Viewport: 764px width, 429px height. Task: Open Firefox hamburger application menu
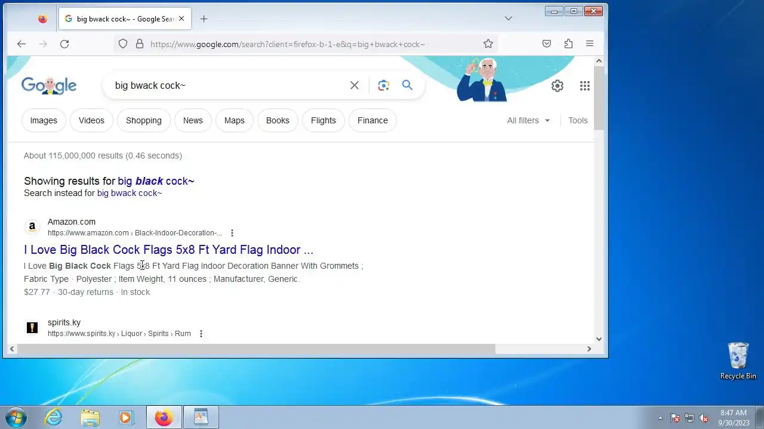click(590, 43)
